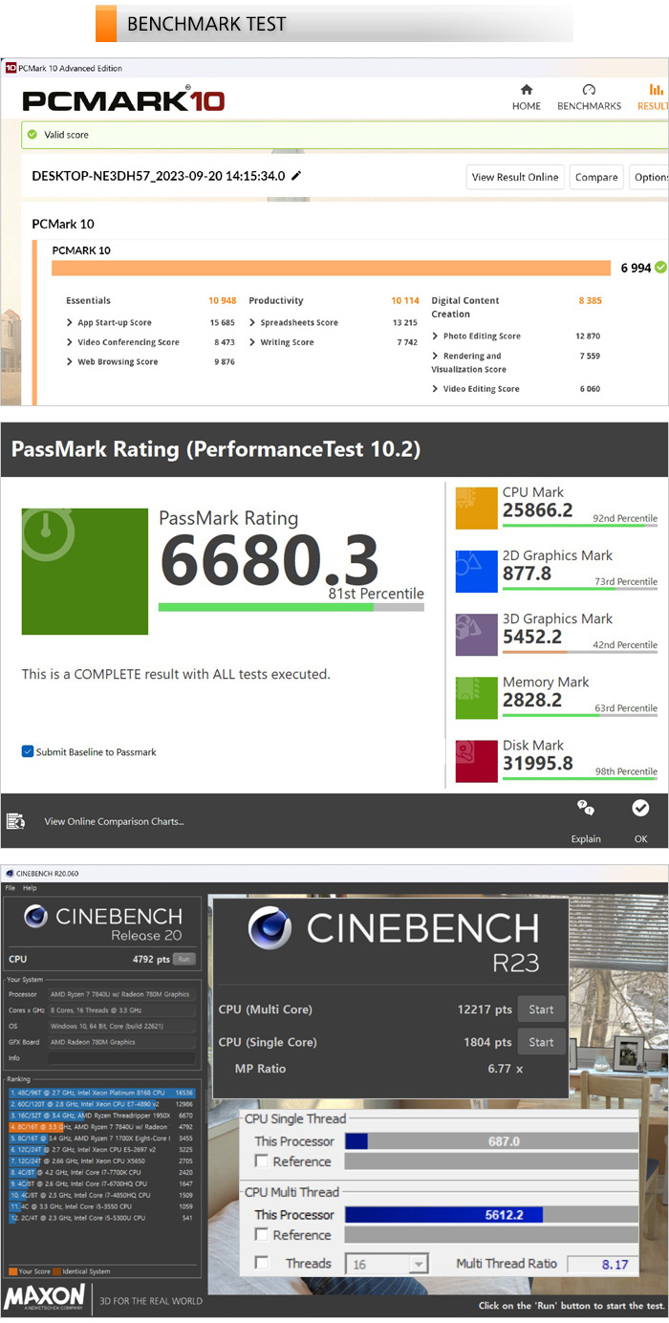This screenshot has height=1323, width=669.
Task: Click the GFX Board AMD Radeon 780M field
Action: [120, 1042]
